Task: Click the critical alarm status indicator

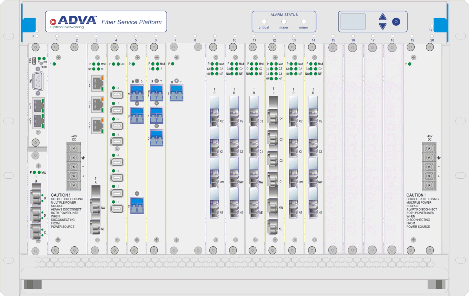Action: click(x=264, y=21)
